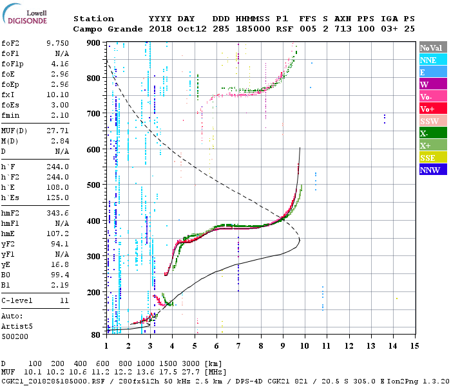Image resolution: width=451 pixels, height=386 pixels.
Task: Click the MUF 27.7 value for 3000 km
Action: click(x=191, y=372)
